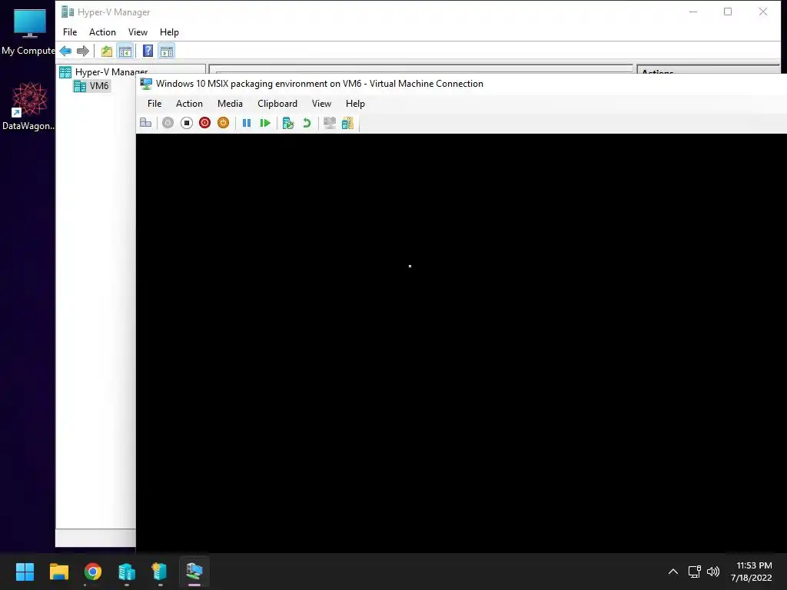Image resolution: width=787 pixels, height=590 pixels.
Task: Click the yellow-topped server taskbar icon
Action: 160,572
